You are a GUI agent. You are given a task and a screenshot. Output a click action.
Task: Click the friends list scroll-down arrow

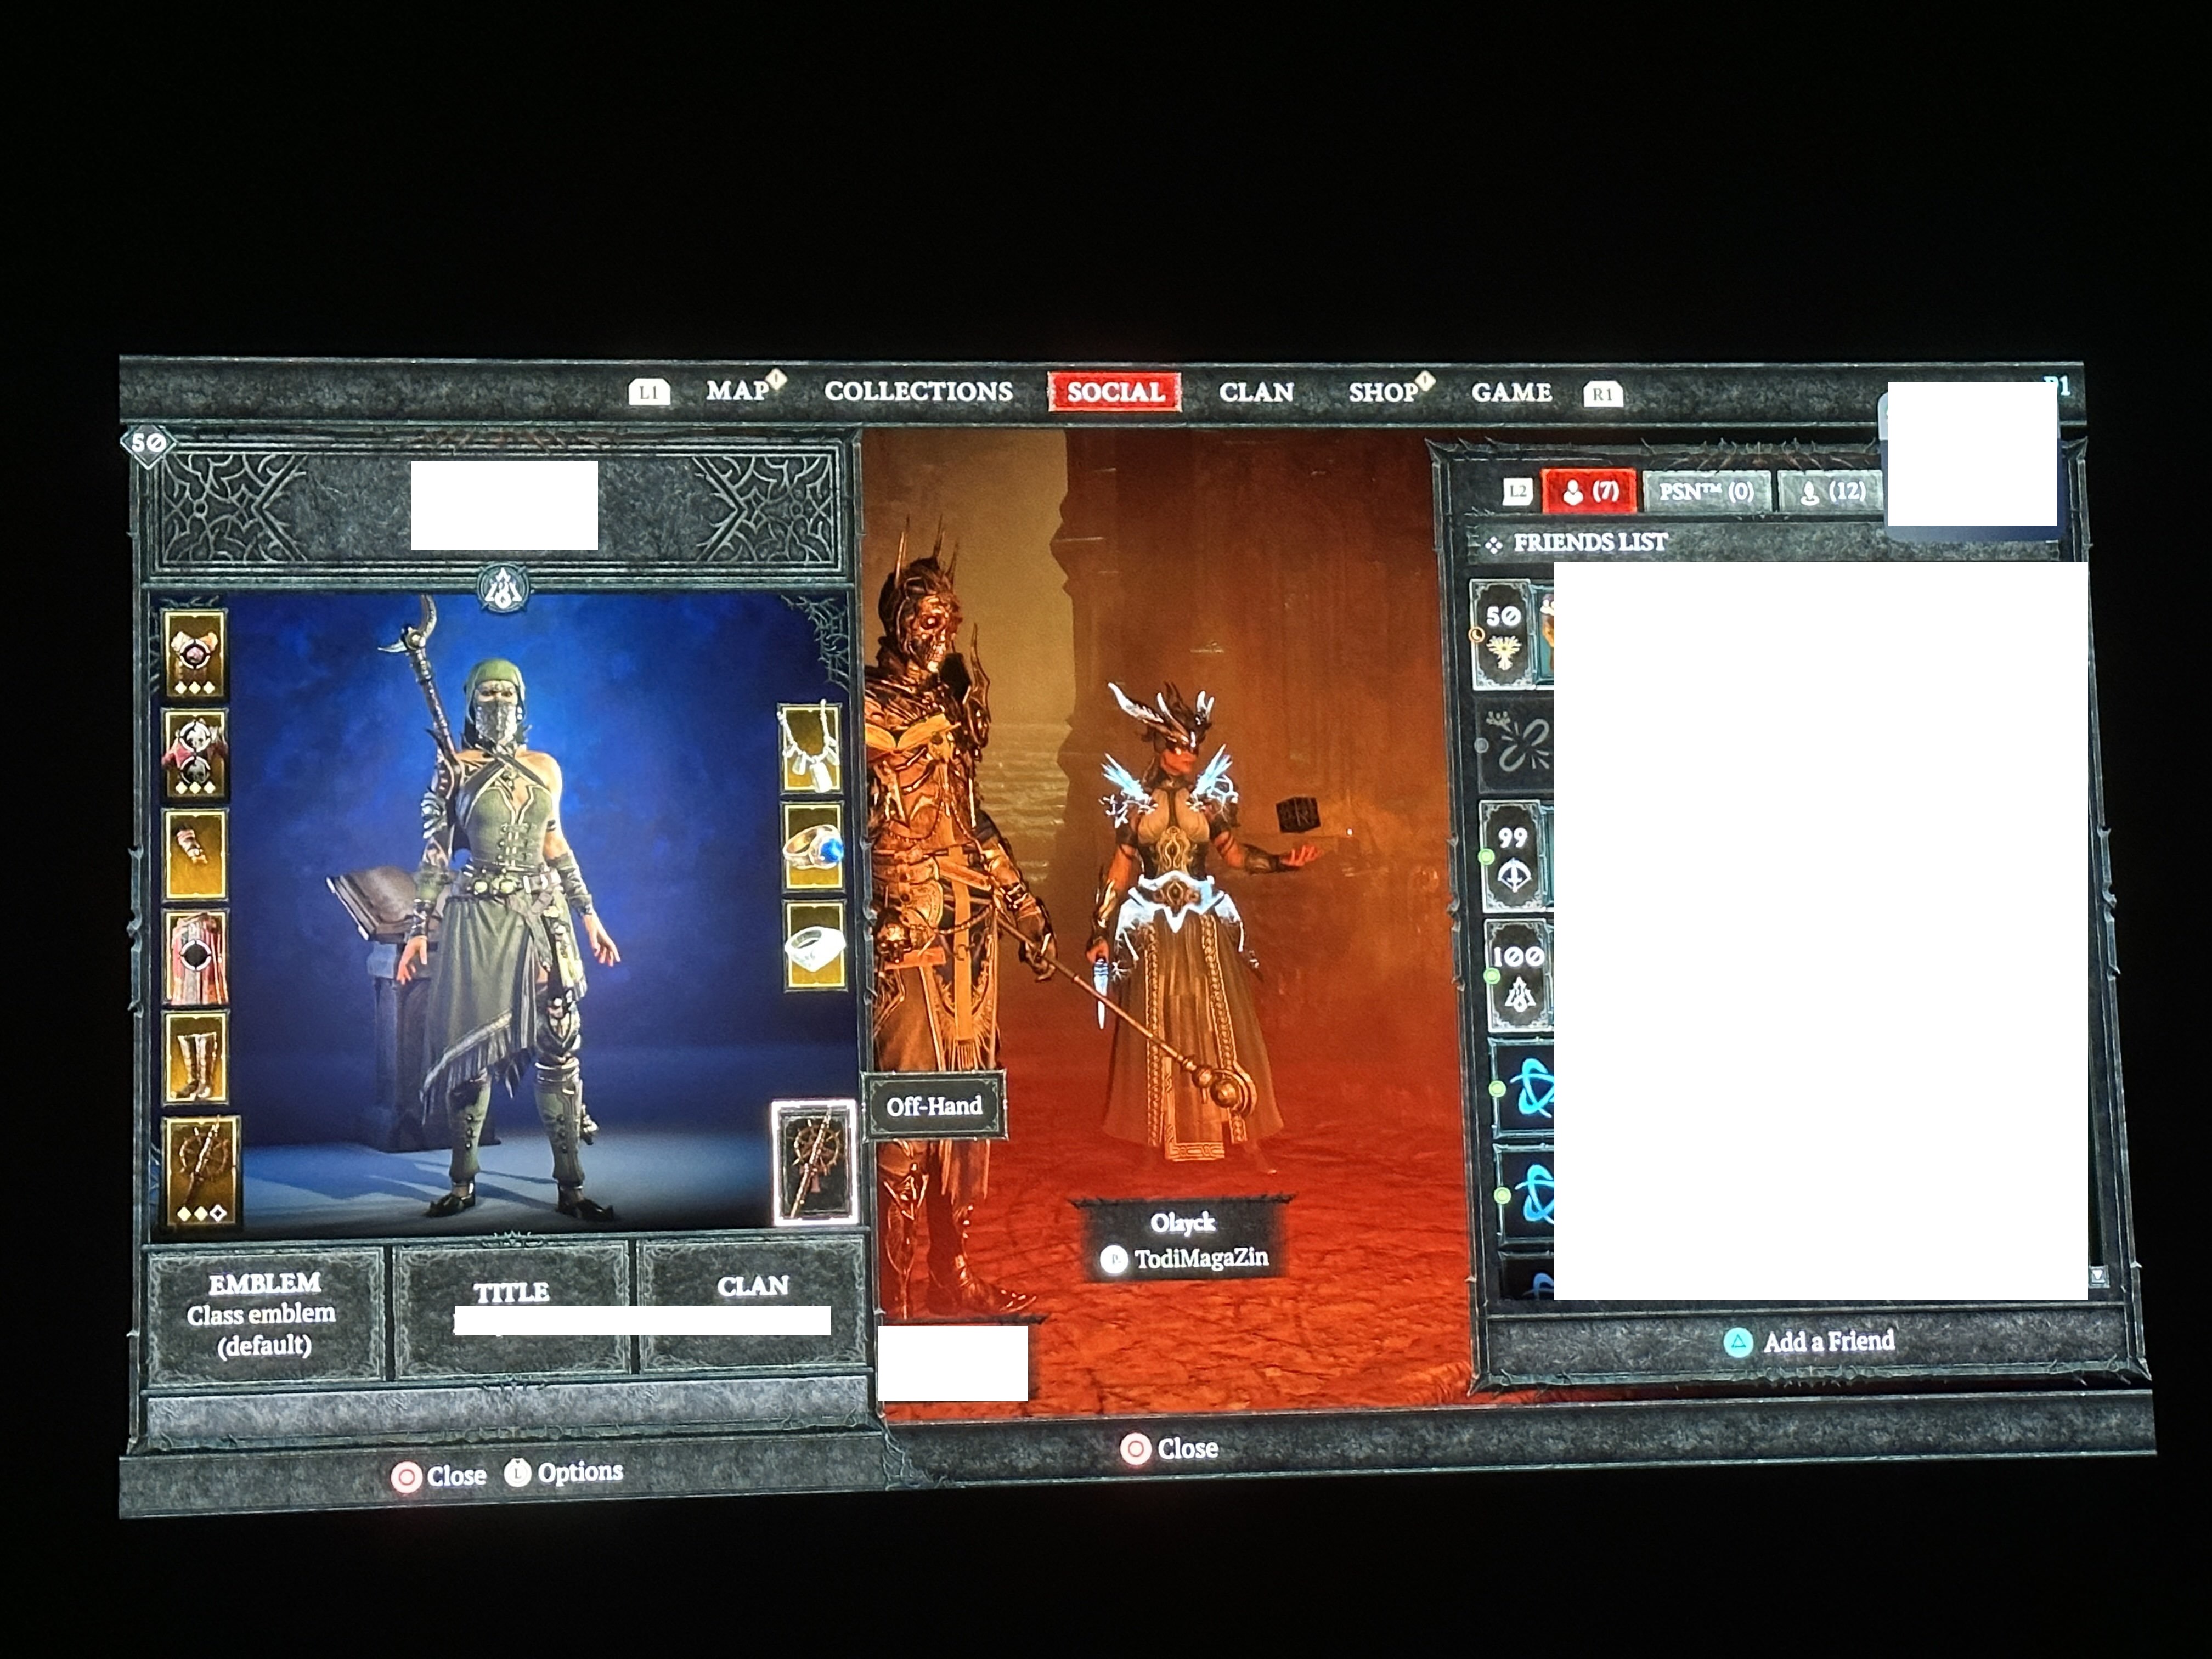2099,1276
